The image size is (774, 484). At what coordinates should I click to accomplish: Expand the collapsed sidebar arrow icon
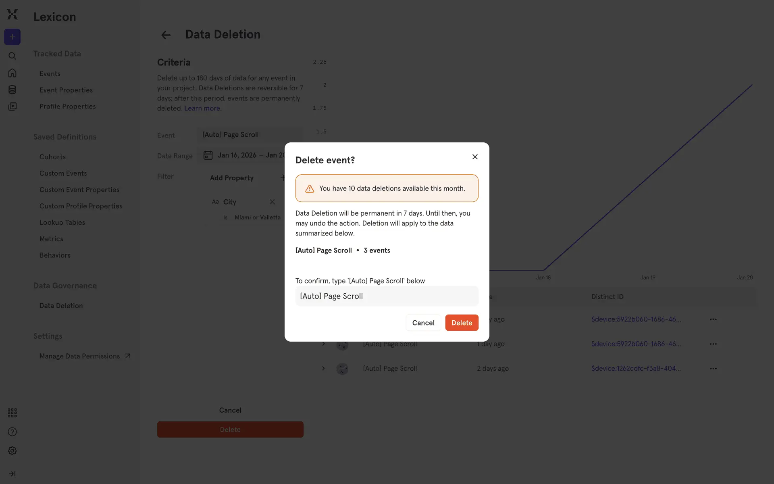point(12,474)
